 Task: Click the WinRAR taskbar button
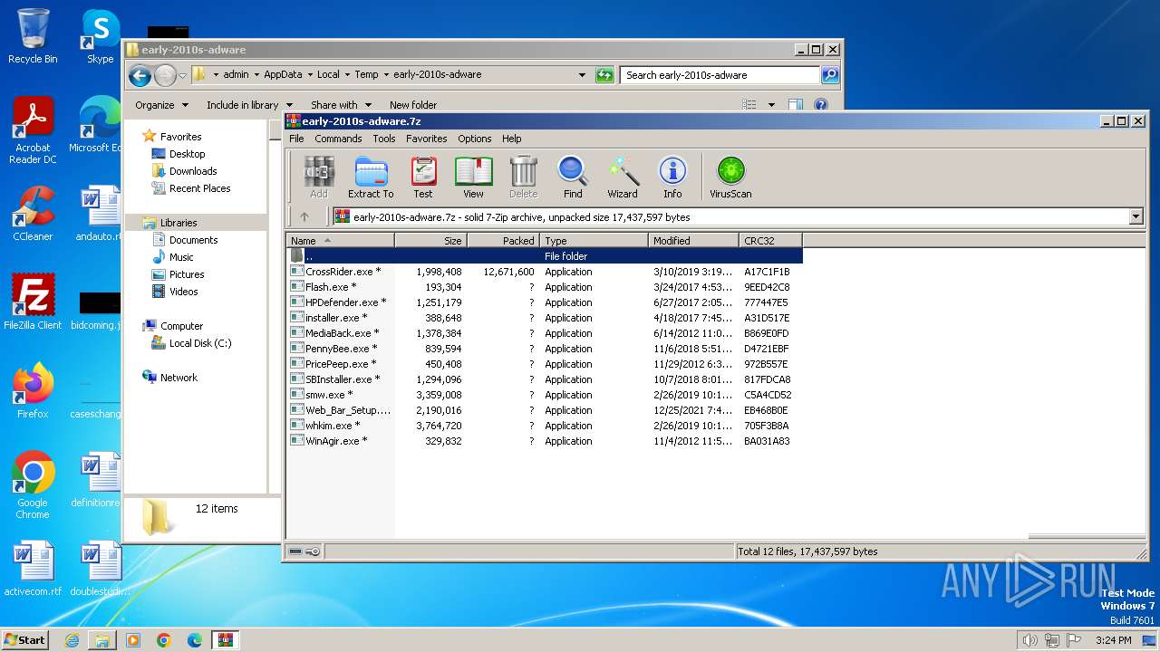click(225, 640)
